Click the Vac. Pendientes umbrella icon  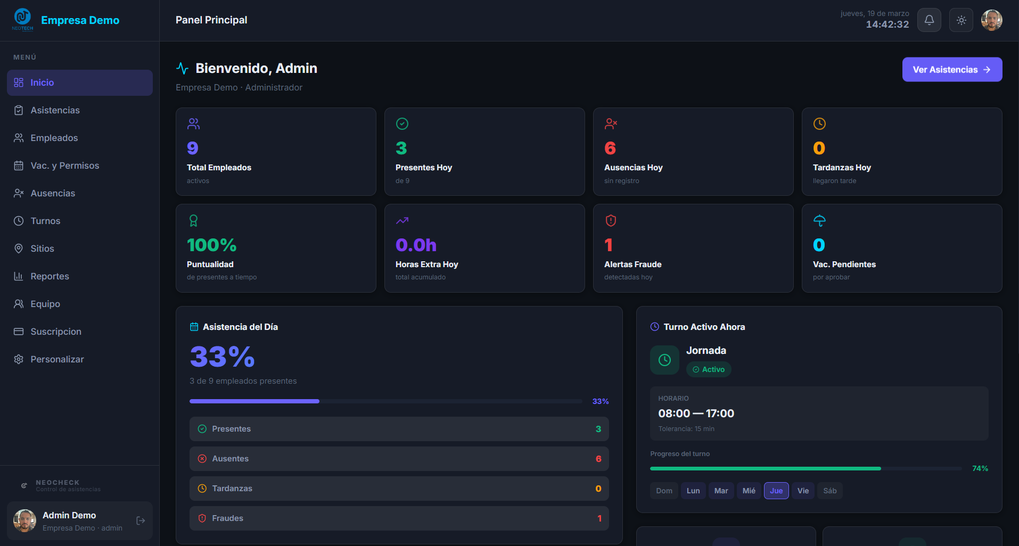[819, 220]
